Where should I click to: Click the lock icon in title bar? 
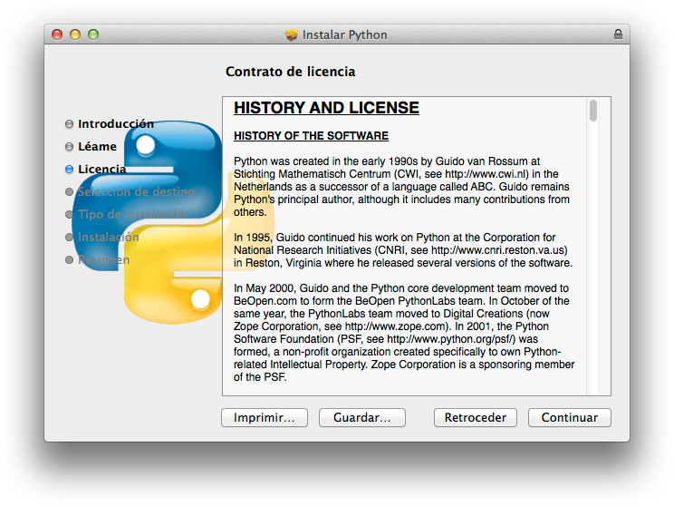tap(618, 34)
